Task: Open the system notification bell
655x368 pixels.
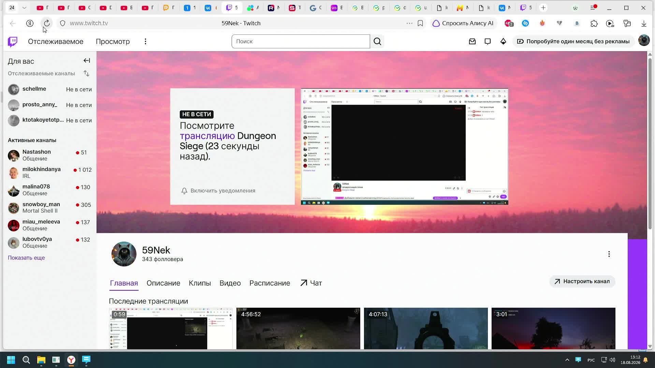Action: coord(645,360)
